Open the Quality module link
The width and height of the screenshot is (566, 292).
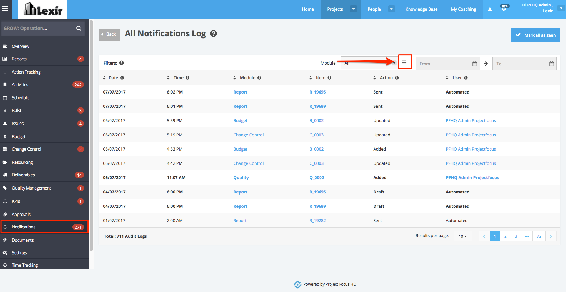point(241,178)
